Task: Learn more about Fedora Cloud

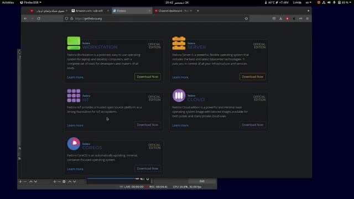Action: pyautogui.click(x=180, y=125)
